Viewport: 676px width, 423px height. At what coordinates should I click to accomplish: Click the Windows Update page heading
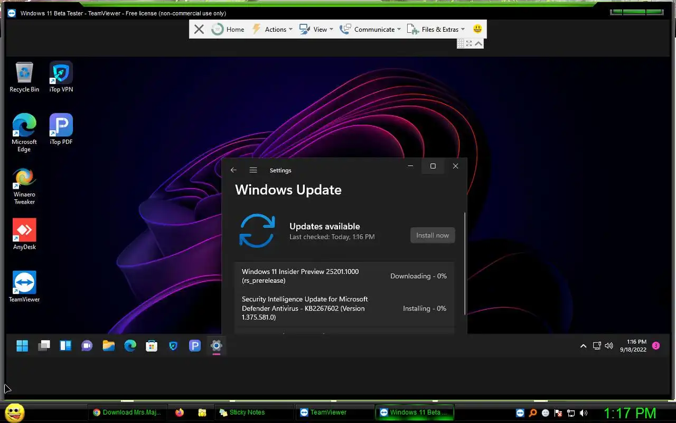288,190
